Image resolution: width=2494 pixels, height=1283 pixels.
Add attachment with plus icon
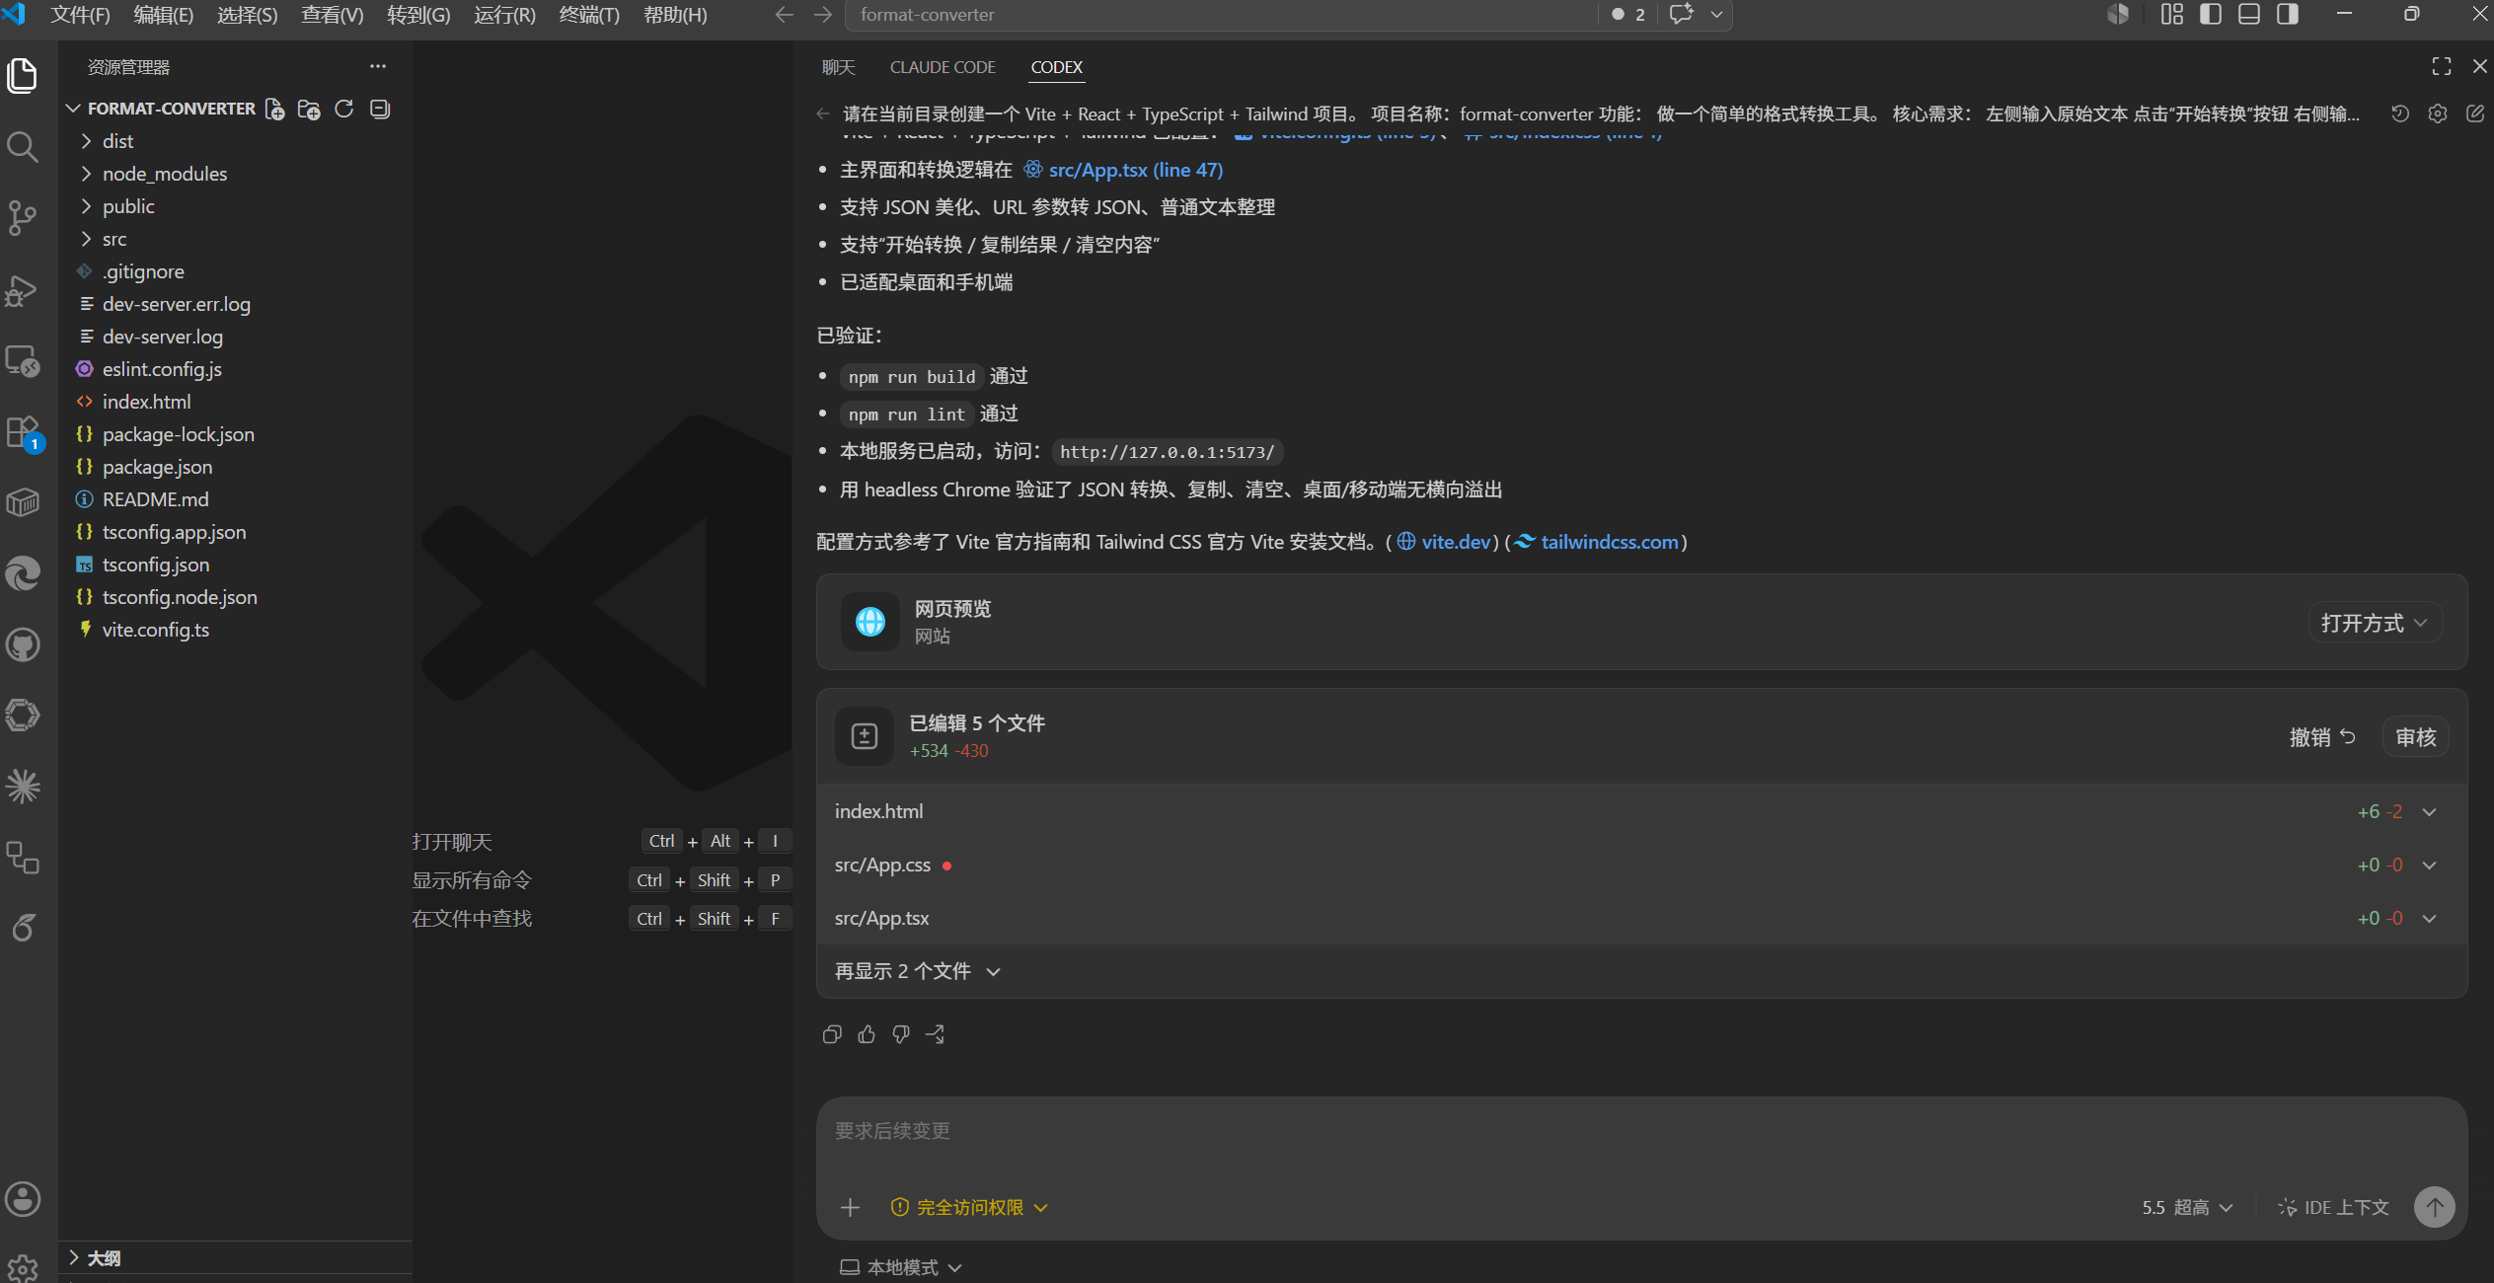pyautogui.click(x=850, y=1207)
